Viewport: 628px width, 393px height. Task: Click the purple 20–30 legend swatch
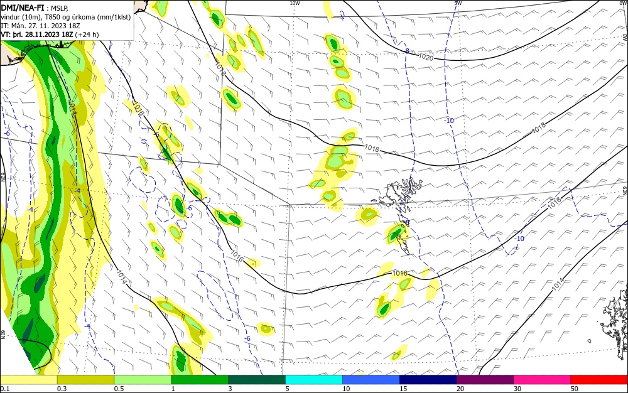485,380
